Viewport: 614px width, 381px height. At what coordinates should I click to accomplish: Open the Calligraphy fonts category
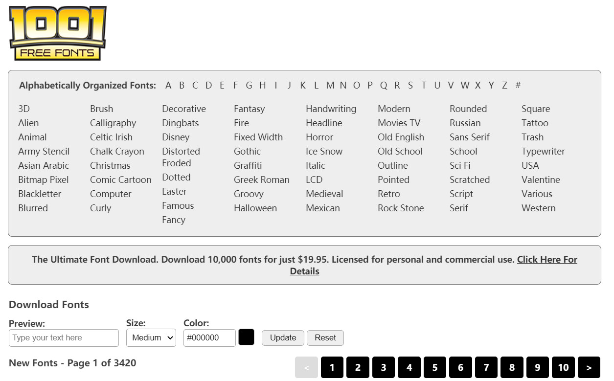coord(113,123)
